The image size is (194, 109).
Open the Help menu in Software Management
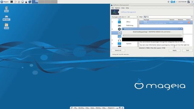(127, 8)
